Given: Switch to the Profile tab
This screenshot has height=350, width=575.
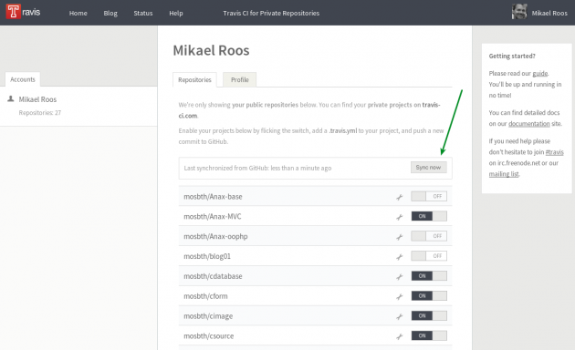Looking at the screenshot, I should coord(239,79).
